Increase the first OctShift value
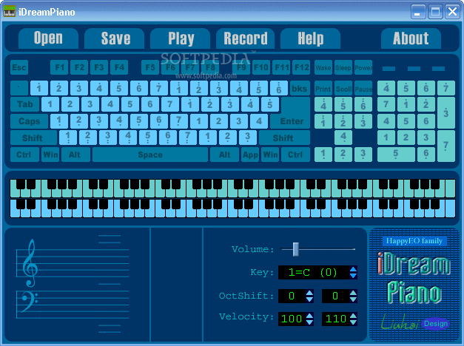 pyautogui.click(x=309, y=293)
